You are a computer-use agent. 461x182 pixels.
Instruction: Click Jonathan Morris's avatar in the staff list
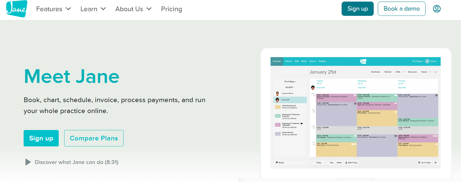click(x=277, y=93)
